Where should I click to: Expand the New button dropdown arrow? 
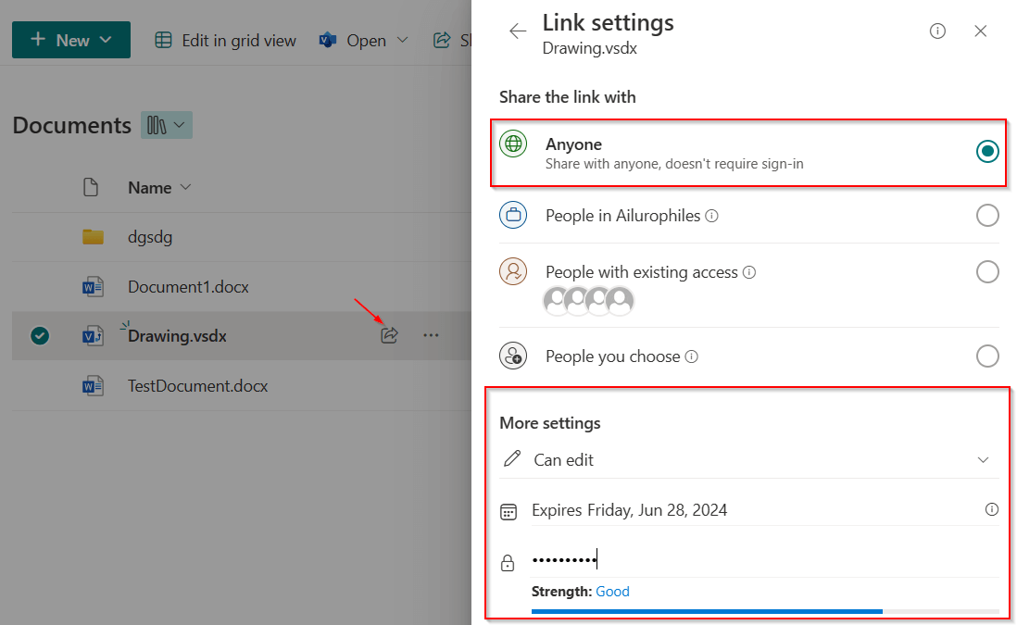pyautogui.click(x=104, y=40)
